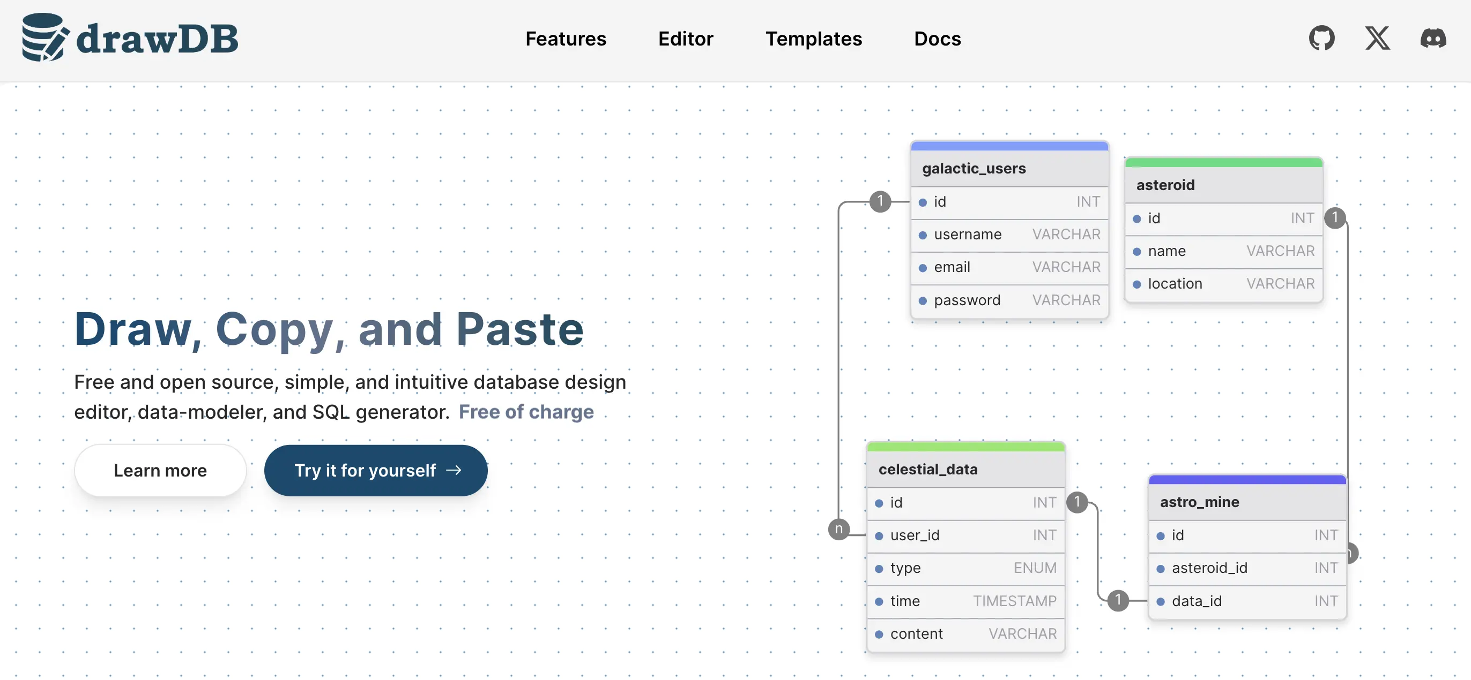Screen dimensions: 1471x680
Task: Open the Templates nav link
Action: point(813,39)
